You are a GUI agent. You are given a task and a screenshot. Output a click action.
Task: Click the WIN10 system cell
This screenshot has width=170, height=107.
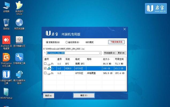click(x=68, y=68)
